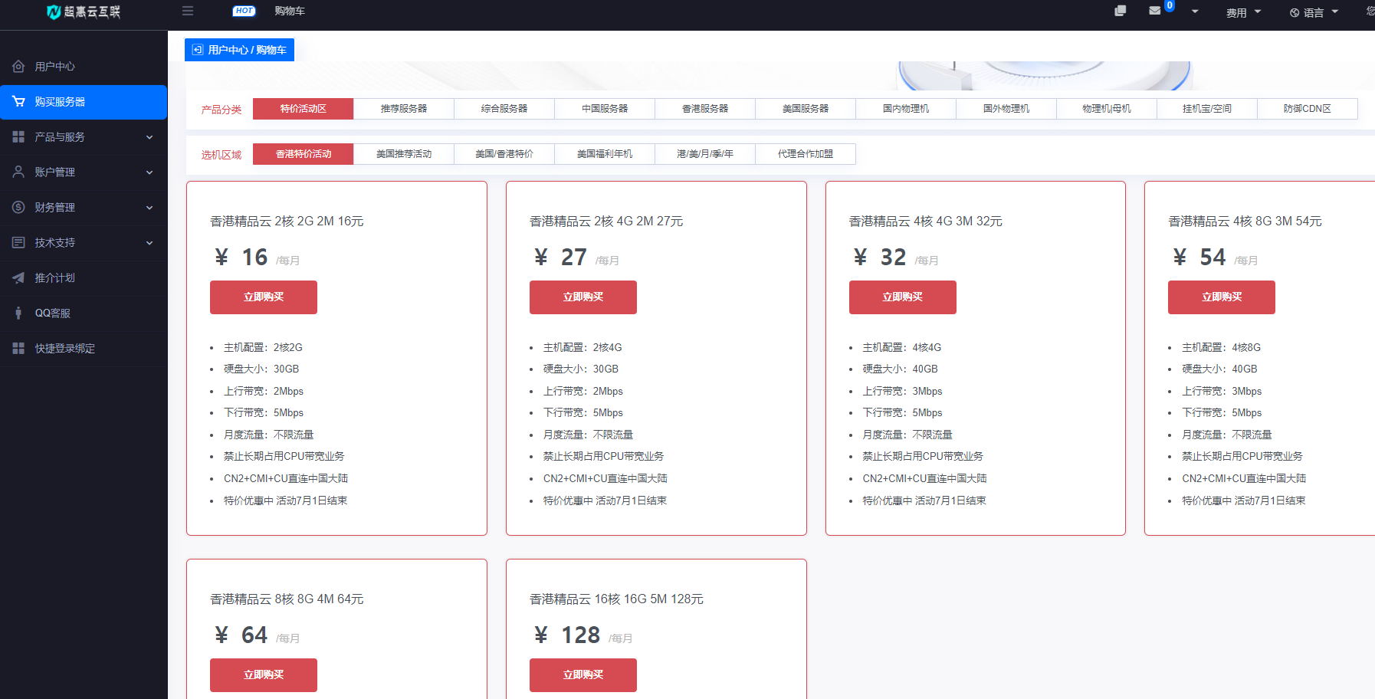Click the grid icon for 快捷登录绑定
1375x699 pixels.
coord(18,349)
